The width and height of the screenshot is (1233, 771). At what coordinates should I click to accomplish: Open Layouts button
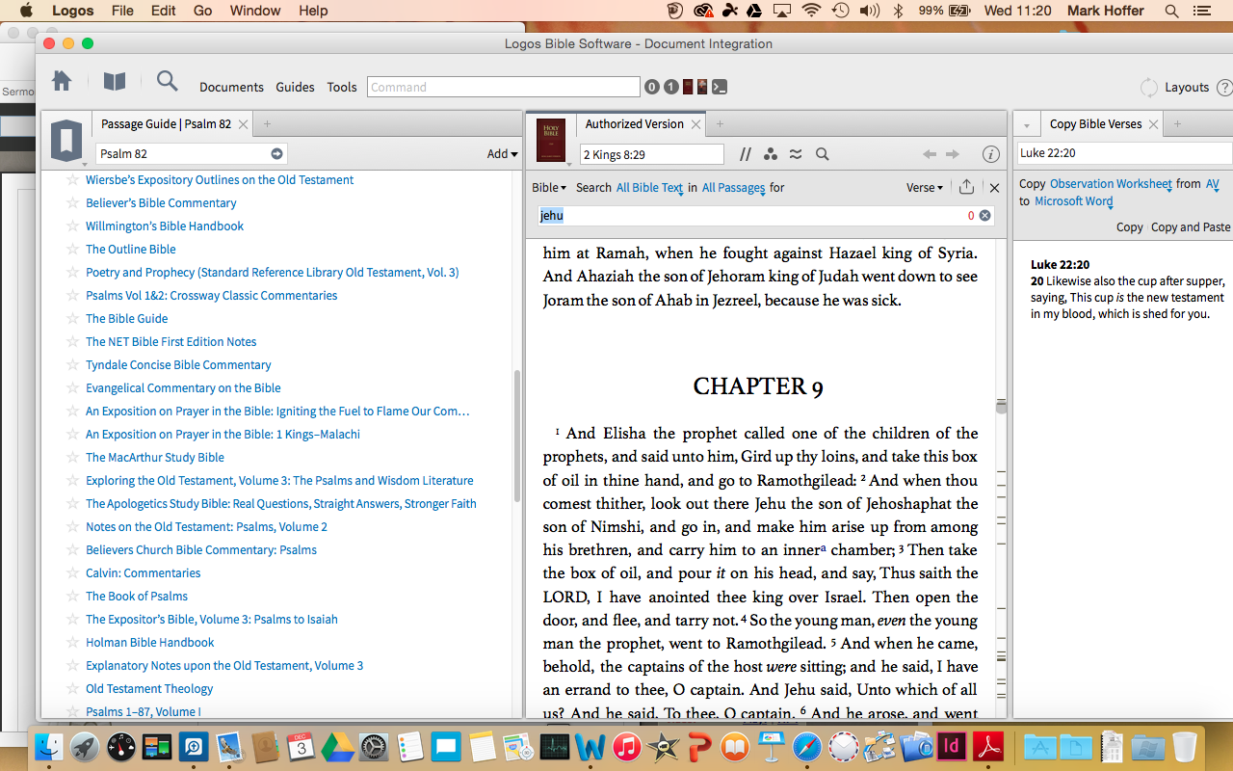(x=1187, y=87)
